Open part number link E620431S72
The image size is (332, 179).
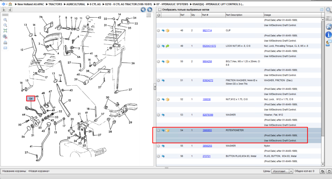209,46
